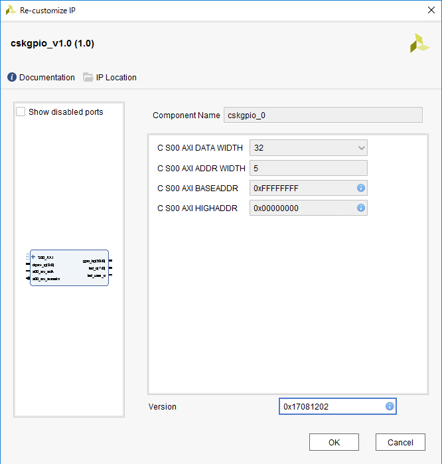
Task: Open the Documentation info icon
Action: [12, 77]
